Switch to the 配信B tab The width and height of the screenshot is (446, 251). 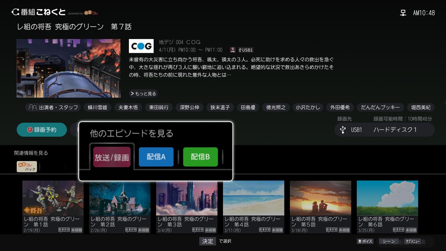200,157
